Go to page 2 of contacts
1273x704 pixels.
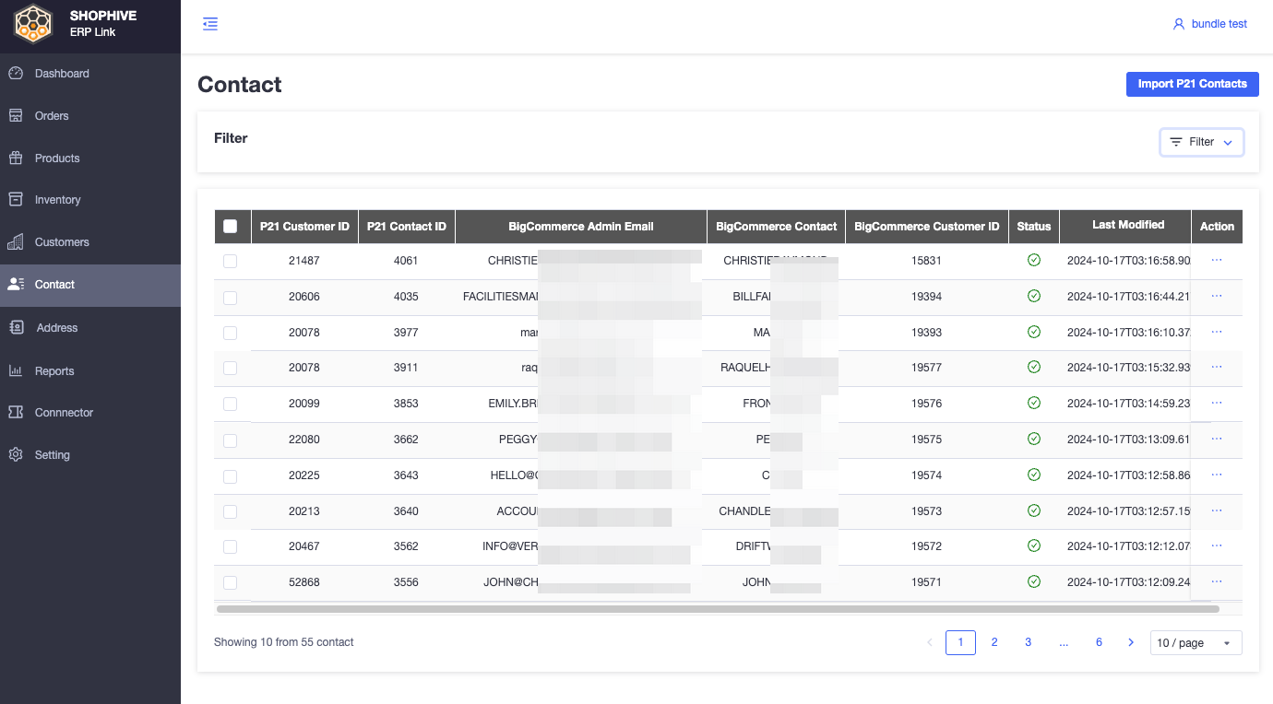click(994, 642)
